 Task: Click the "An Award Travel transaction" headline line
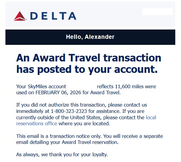coord(89,58)
